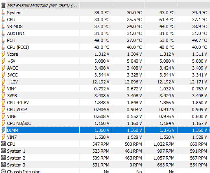Click the 1,057 RPM System 2 maximum value
Viewport: 210px width, 173px height.
click(164, 158)
